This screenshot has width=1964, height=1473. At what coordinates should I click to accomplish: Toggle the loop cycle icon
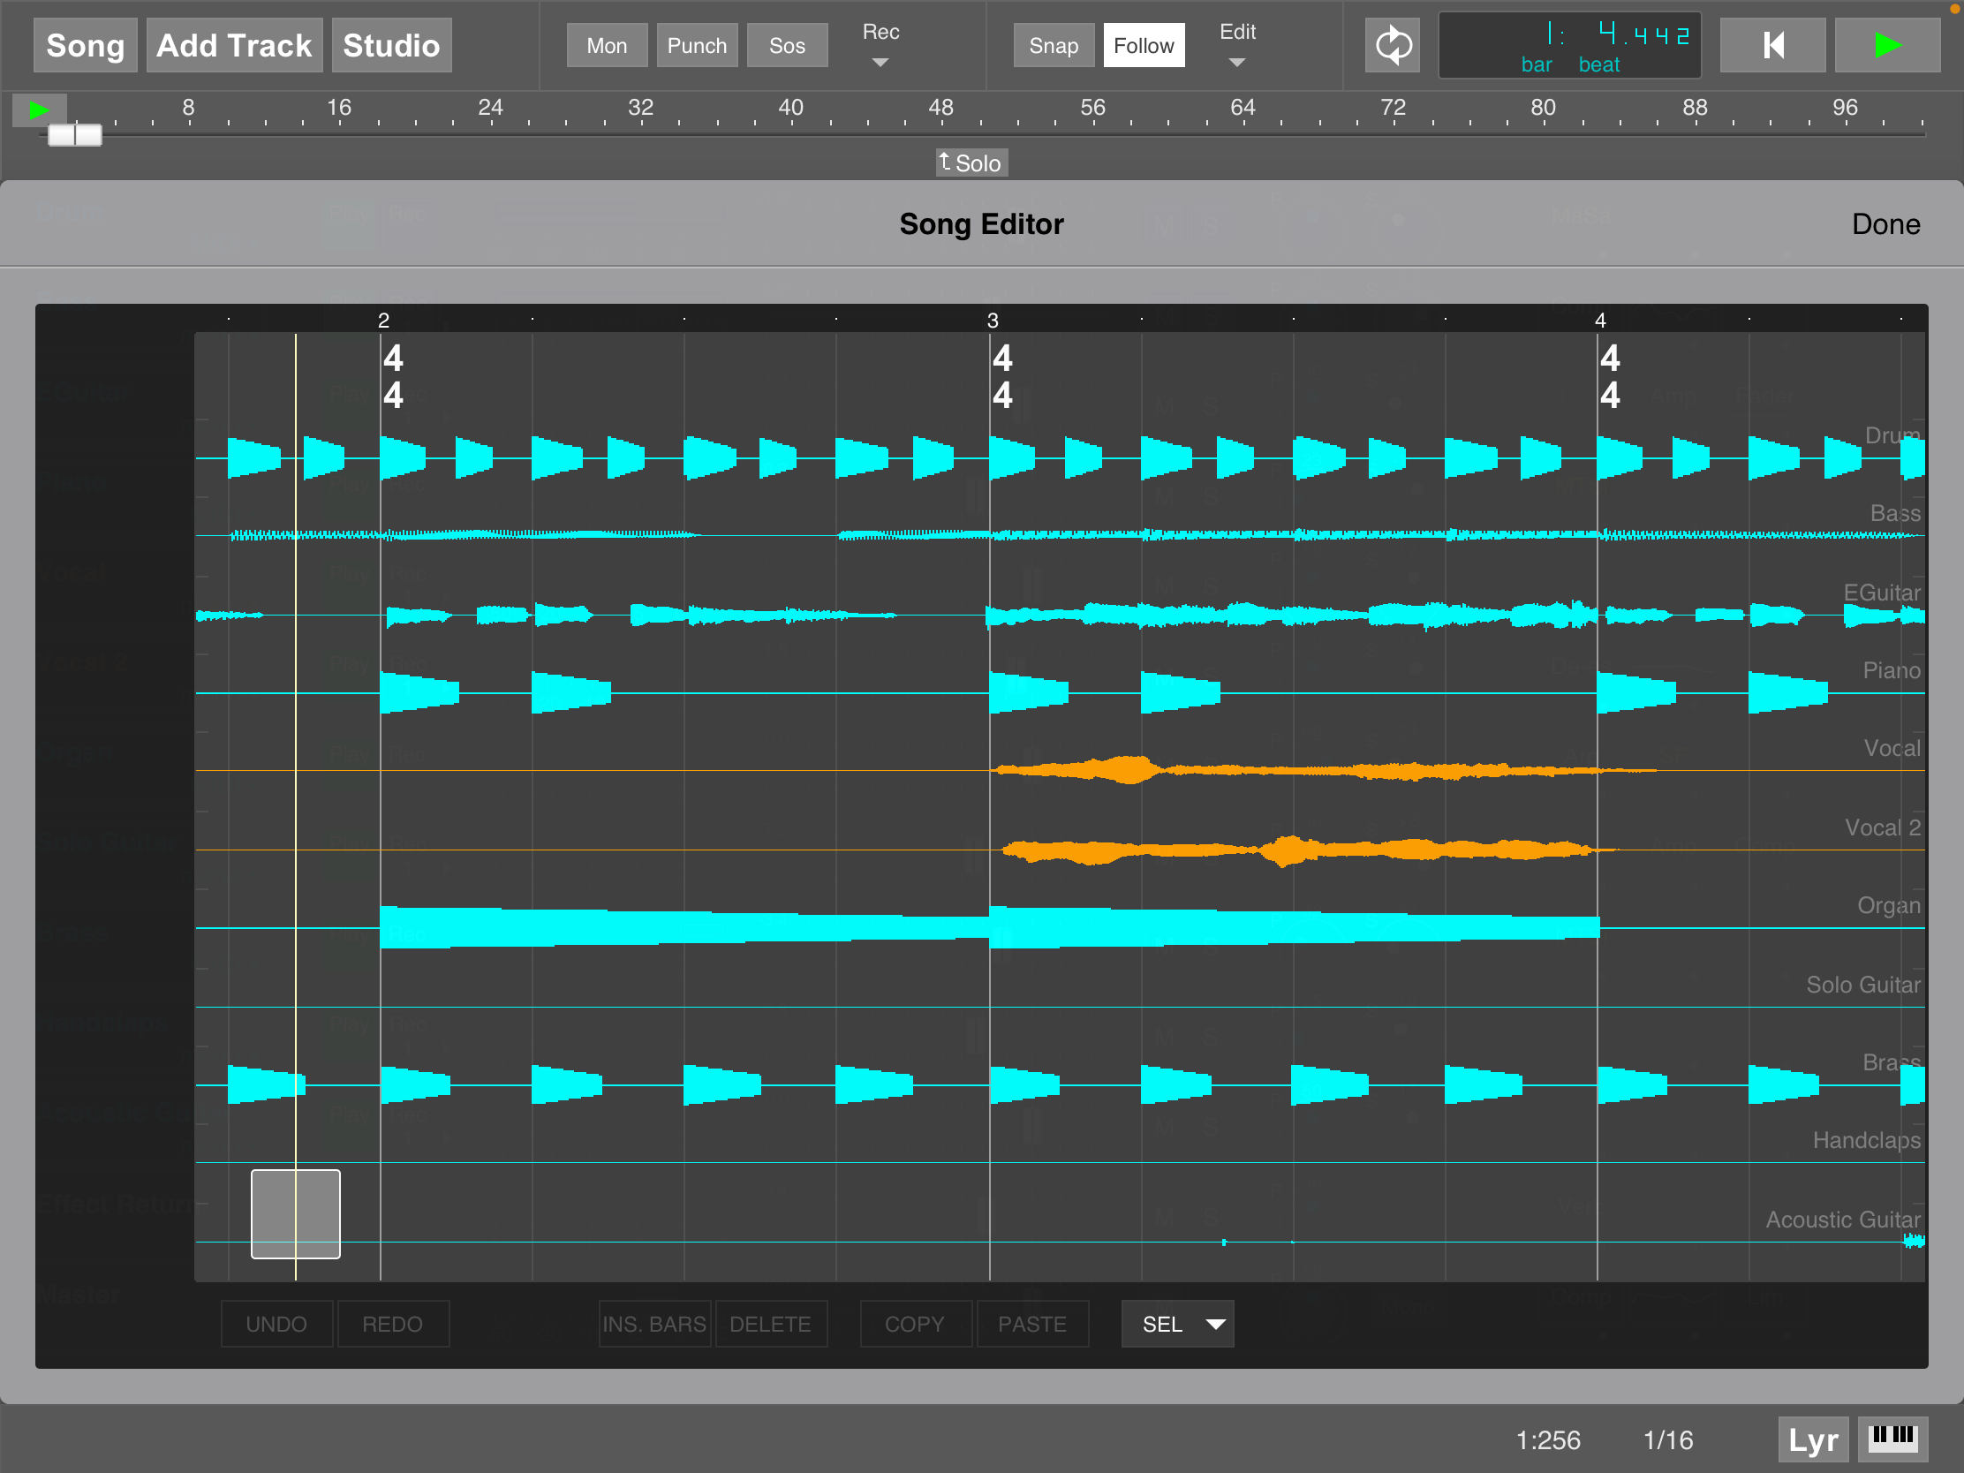tap(1393, 45)
